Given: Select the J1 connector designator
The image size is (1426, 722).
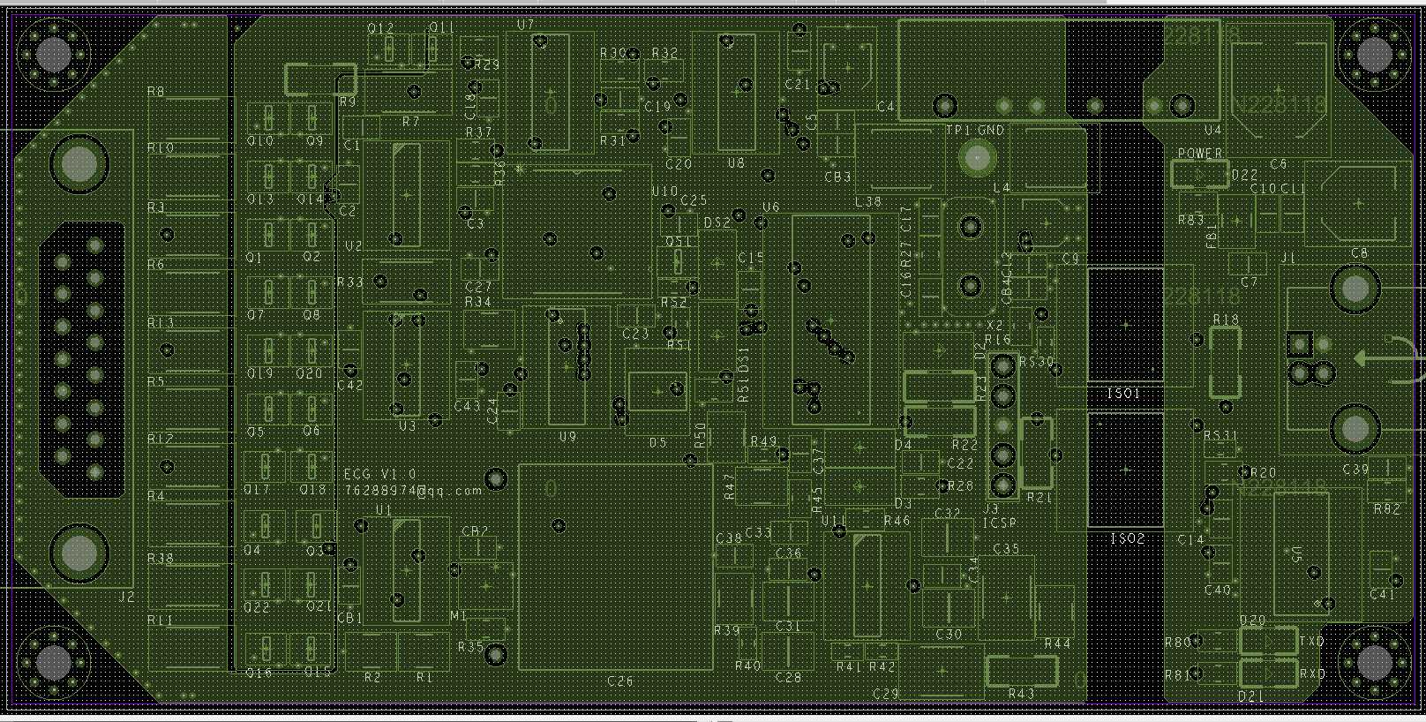Looking at the screenshot, I should pyautogui.click(x=1289, y=259).
